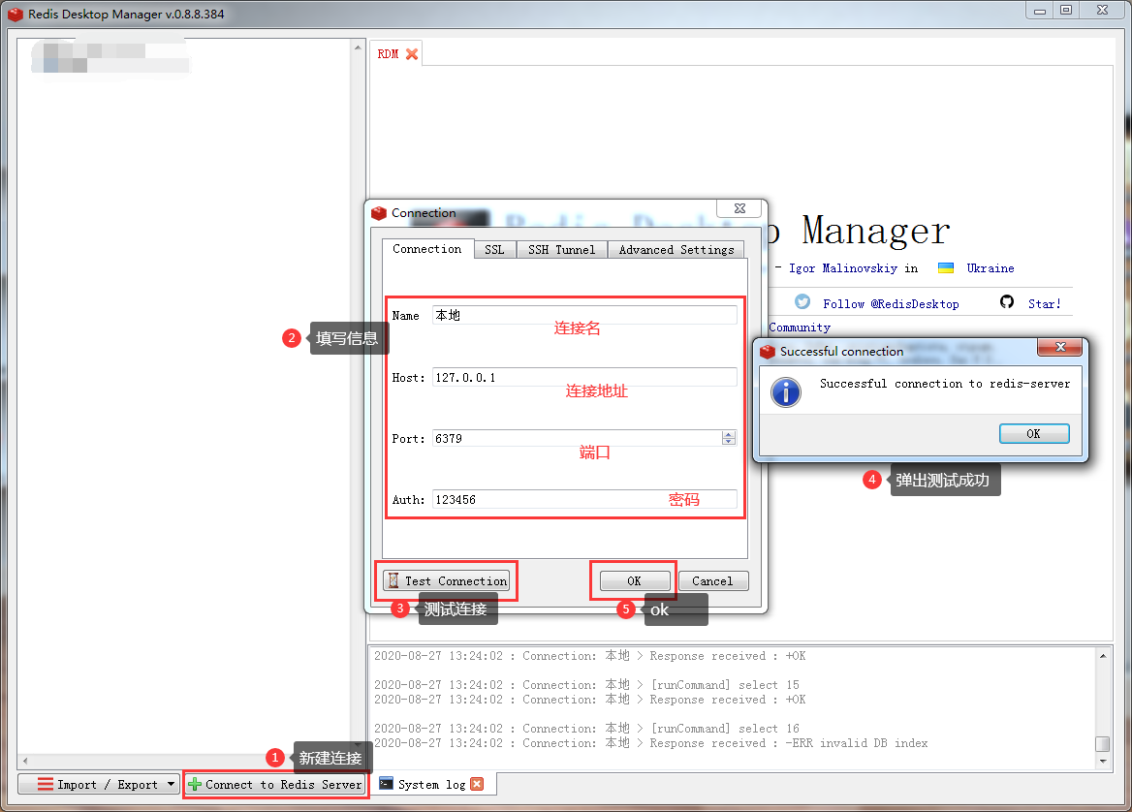Click the Star! link

[x=1045, y=304]
